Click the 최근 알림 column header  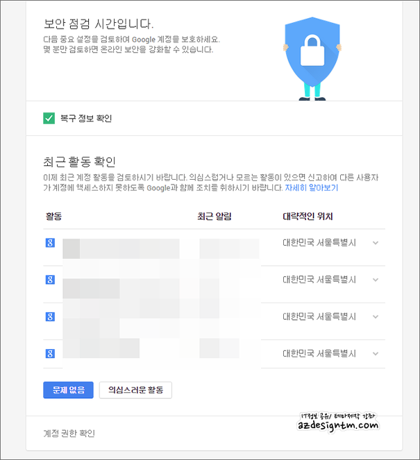[x=215, y=216]
